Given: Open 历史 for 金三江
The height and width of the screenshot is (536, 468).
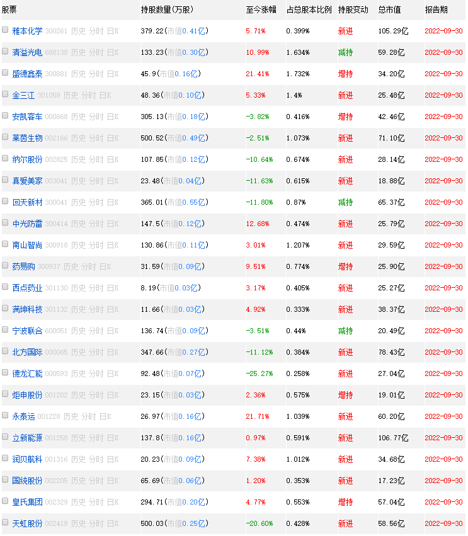Looking at the screenshot, I should coord(71,95).
